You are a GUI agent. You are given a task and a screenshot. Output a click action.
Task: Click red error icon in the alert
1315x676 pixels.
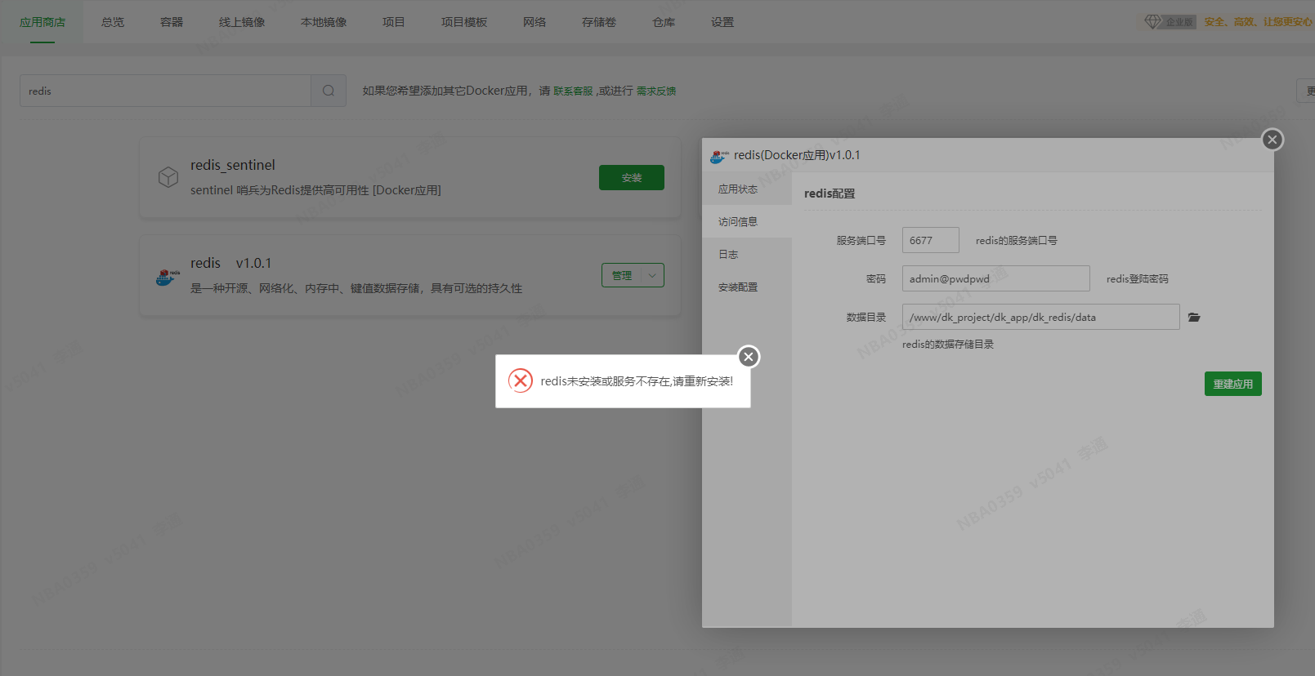[x=521, y=380]
